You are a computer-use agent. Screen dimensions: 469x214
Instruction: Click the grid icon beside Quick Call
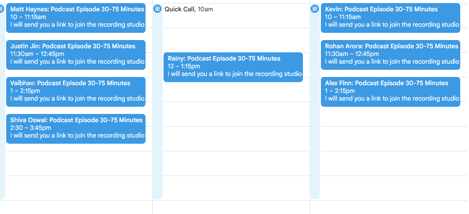[157, 9]
